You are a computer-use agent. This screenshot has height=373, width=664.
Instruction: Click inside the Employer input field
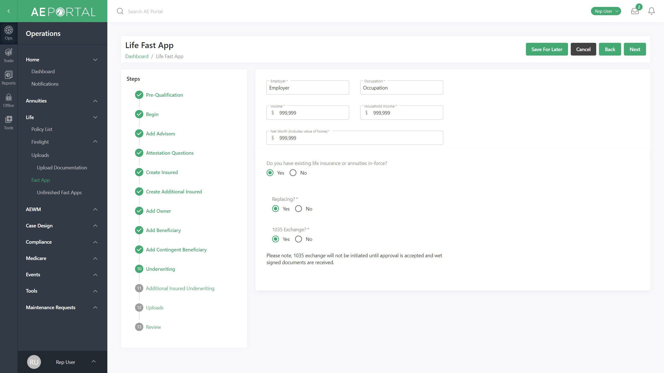pos(307,88)
